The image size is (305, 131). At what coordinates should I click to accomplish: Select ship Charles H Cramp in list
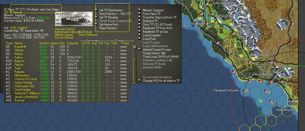(x=26, y=79)
